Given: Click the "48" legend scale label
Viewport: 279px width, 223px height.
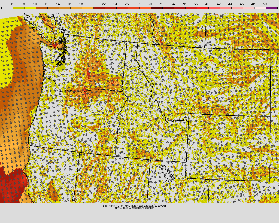Looking at the screenshot, I should pos(253,4).
